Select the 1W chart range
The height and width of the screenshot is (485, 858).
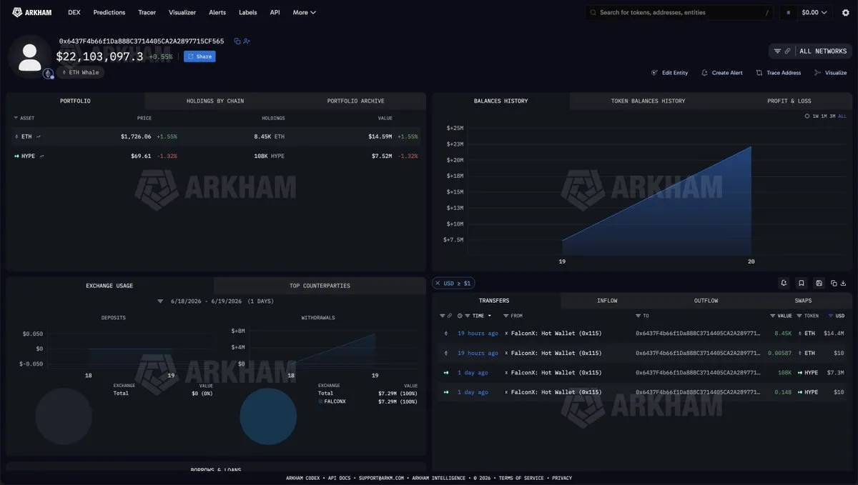tap(816, 116)
